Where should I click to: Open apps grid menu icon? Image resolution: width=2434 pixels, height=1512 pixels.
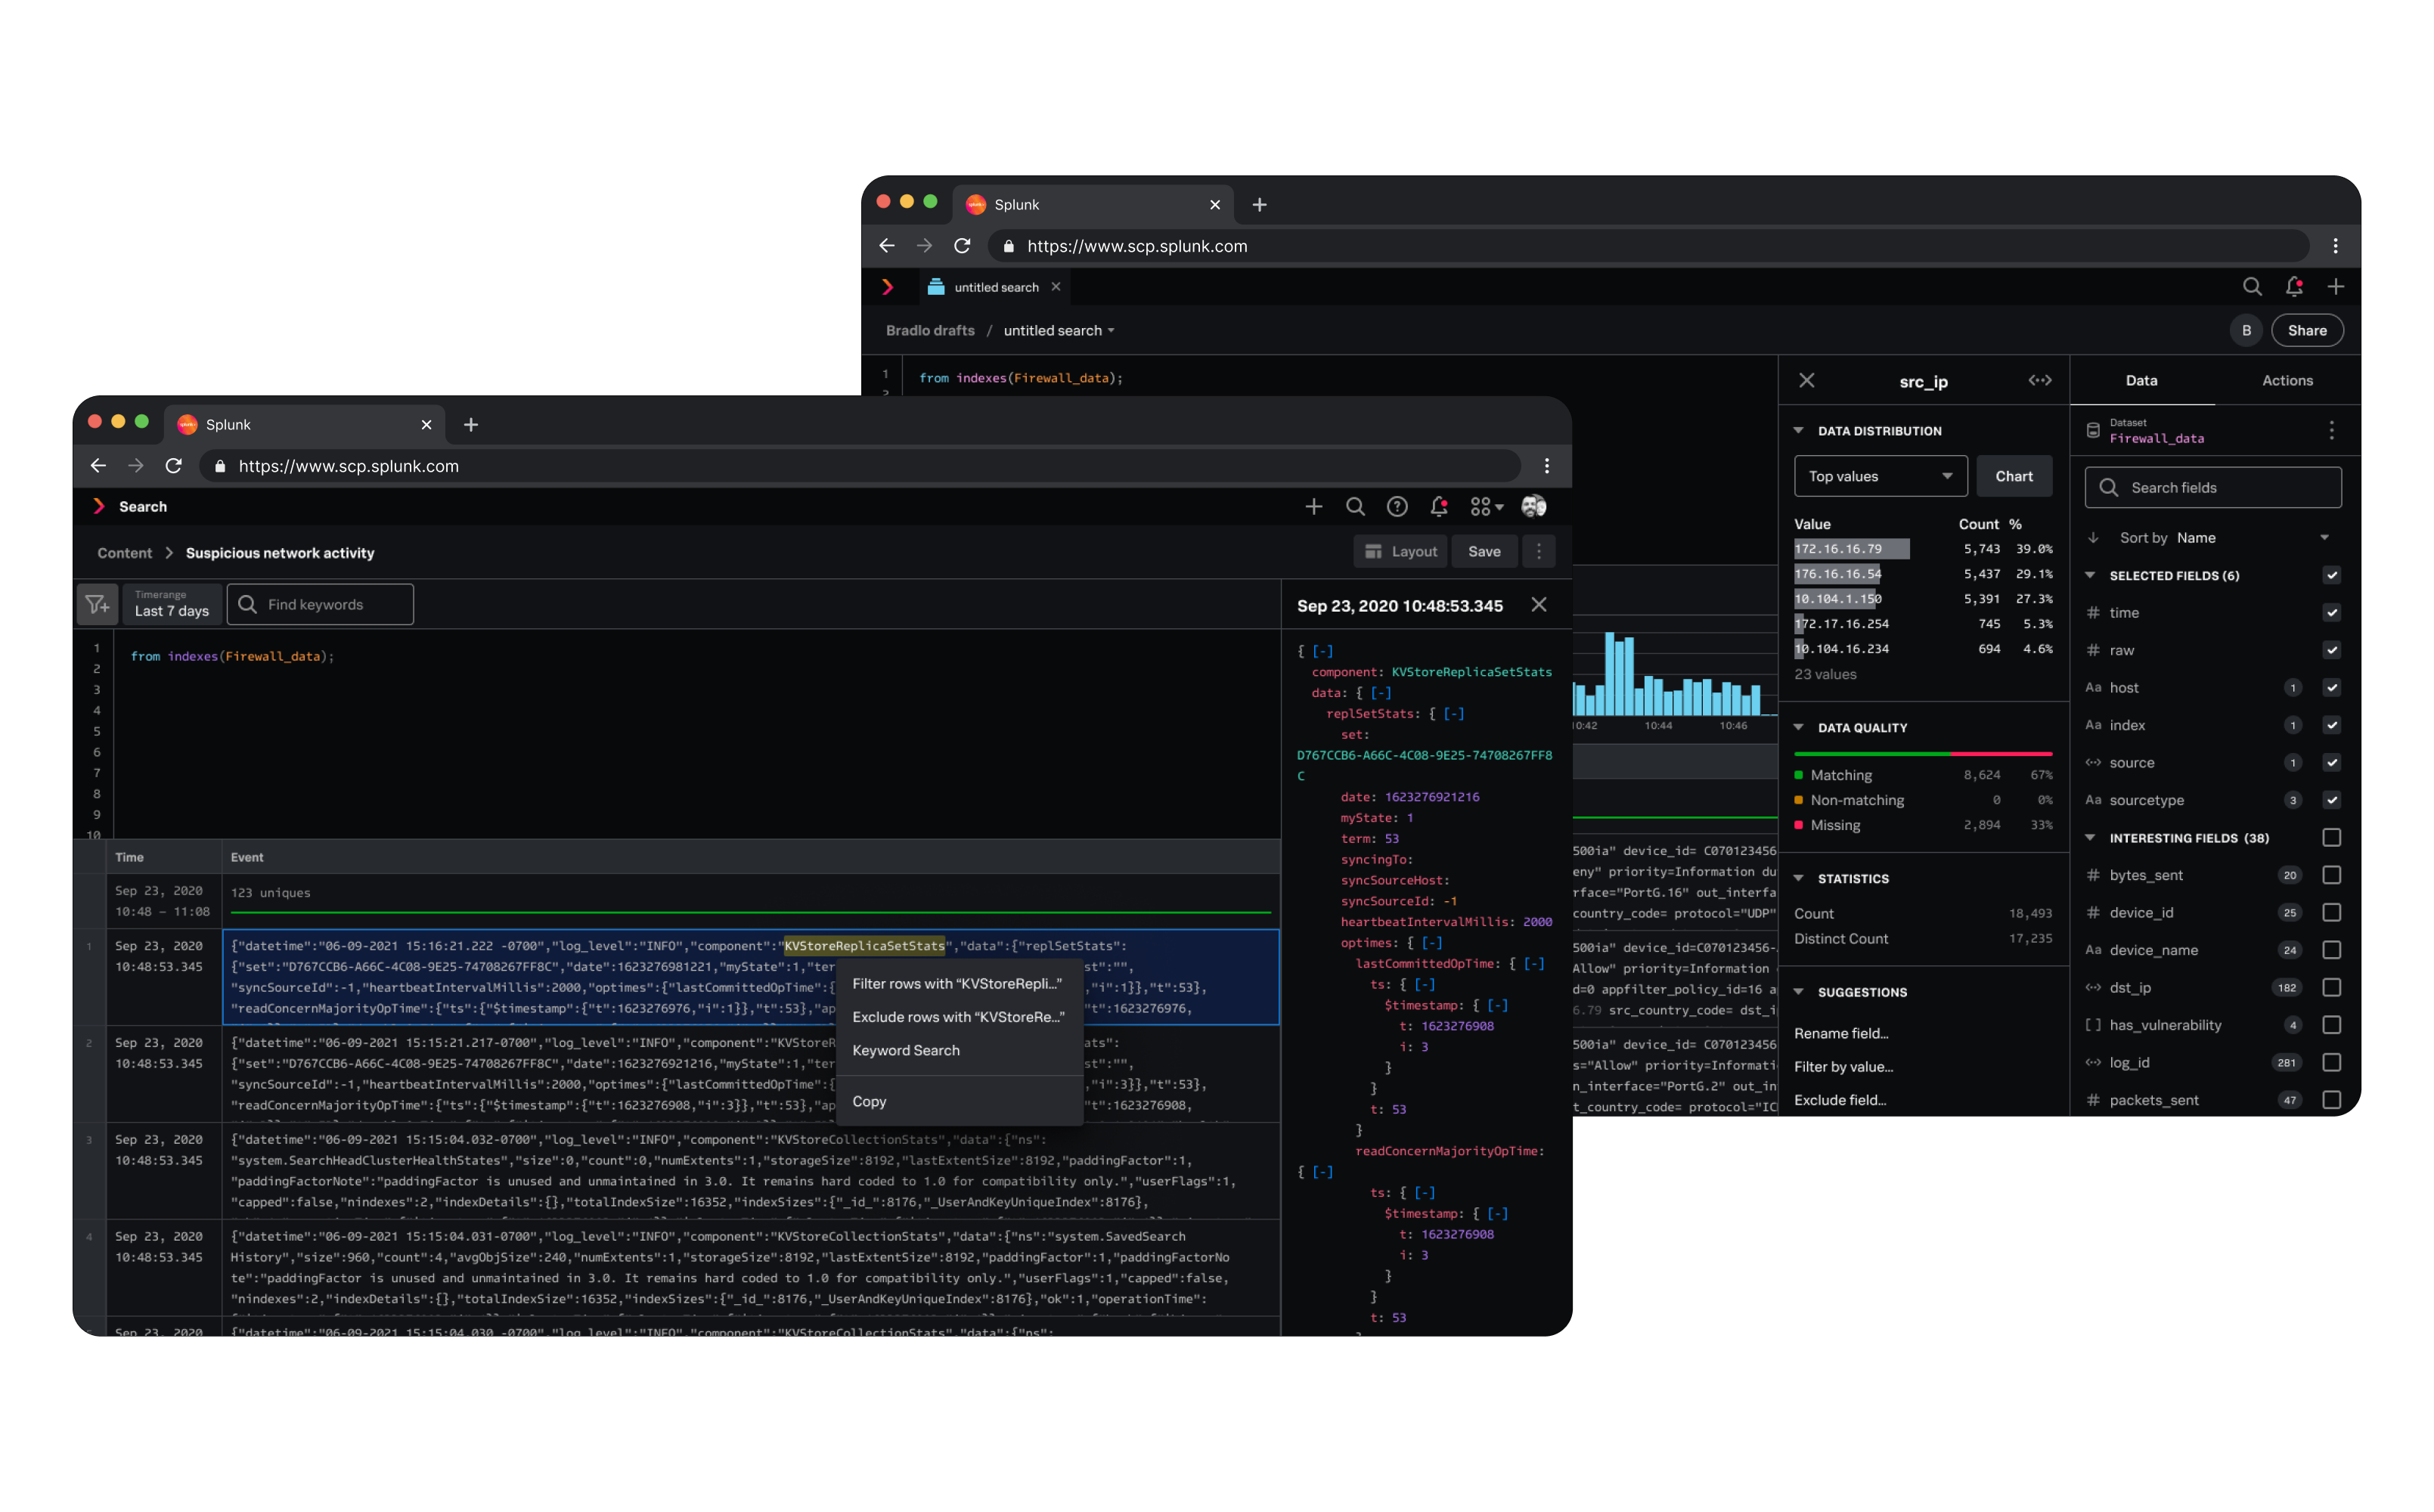click(1486, 507)
